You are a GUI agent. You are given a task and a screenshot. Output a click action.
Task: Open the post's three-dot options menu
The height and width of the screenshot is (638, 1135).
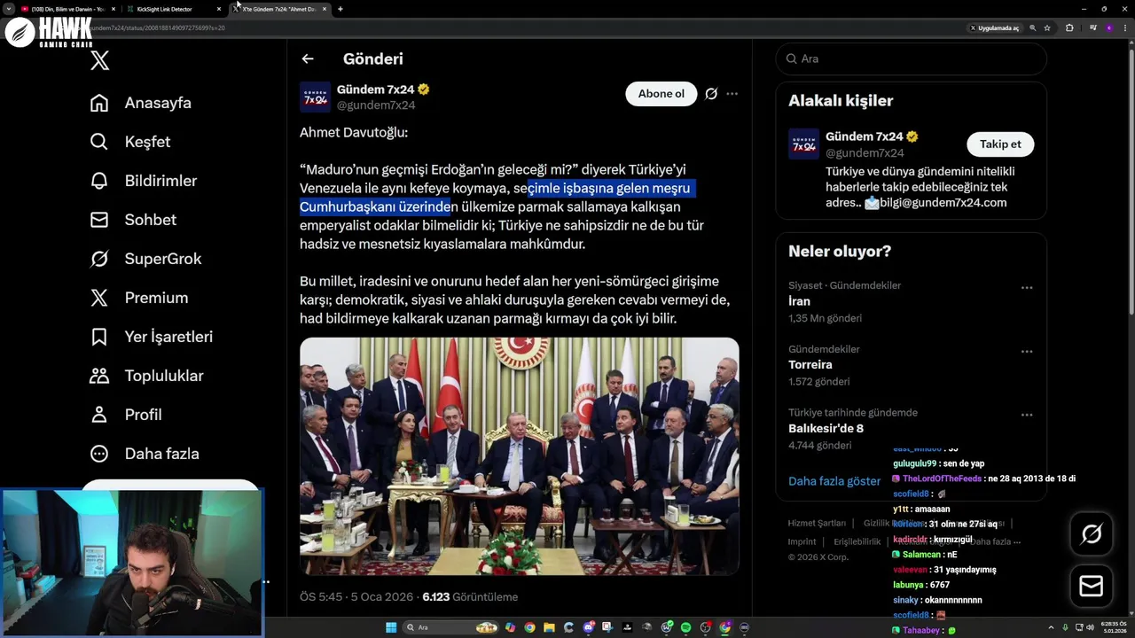(732, 94)
